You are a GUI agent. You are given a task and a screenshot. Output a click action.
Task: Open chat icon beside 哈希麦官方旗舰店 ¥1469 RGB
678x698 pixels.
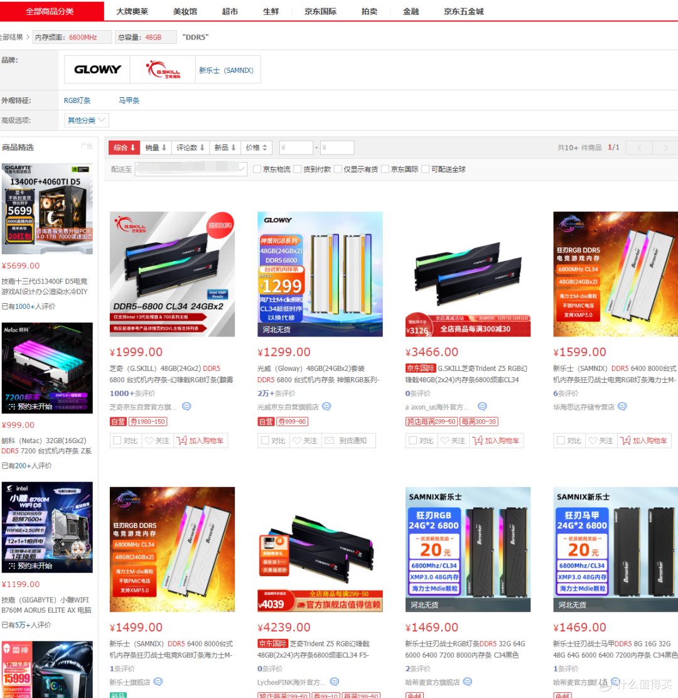pyautogui.click(x=468, y=682)
